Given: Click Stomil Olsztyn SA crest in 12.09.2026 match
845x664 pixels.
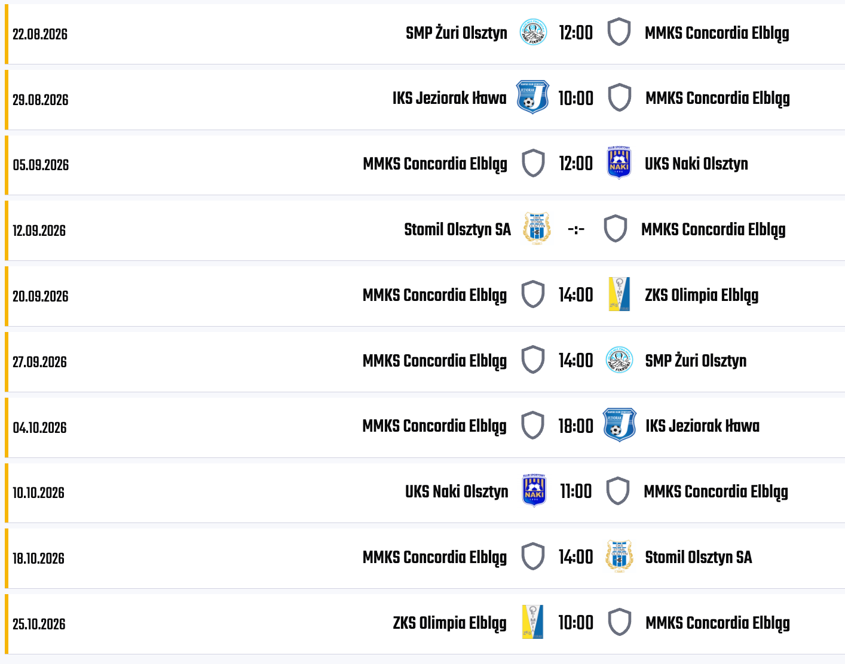Looking at the screenshot, I should click(537, 229).
